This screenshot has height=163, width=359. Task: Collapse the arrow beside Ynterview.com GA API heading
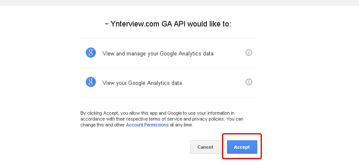point(107,24)
